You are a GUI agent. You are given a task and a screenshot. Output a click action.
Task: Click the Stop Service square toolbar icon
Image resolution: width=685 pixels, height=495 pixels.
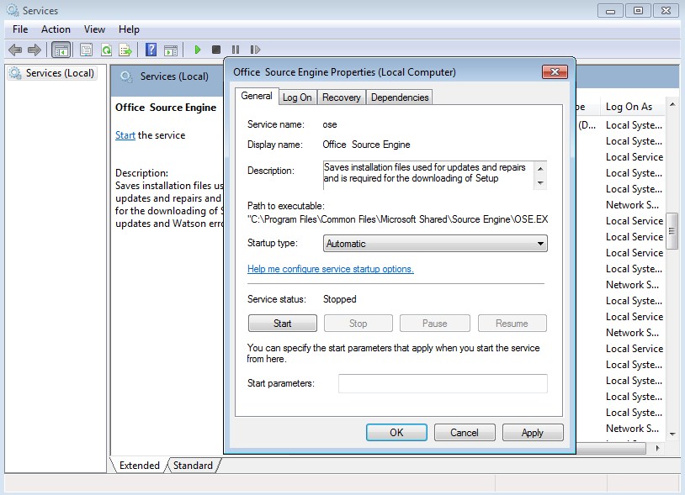tap(215, 50)
